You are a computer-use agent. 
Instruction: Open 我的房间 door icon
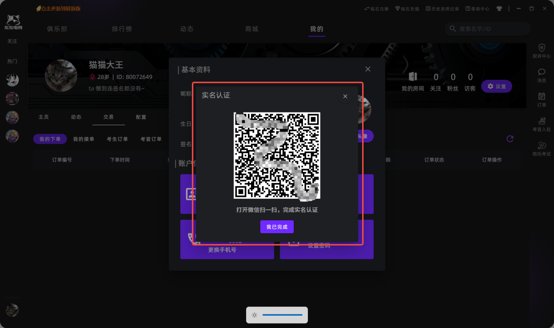click(x=413, y=77)
